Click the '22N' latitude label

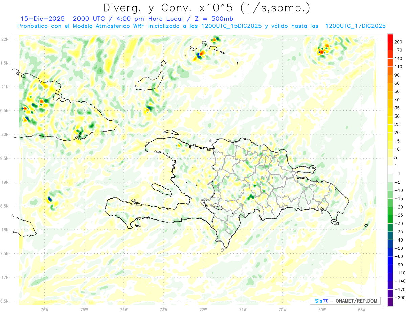[x=5, y=39]
